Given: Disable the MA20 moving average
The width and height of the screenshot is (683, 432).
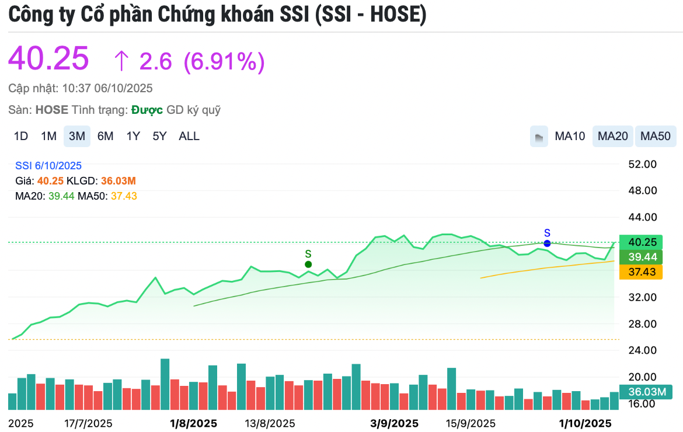Looking at the screenshot, I should pos(613,137).
